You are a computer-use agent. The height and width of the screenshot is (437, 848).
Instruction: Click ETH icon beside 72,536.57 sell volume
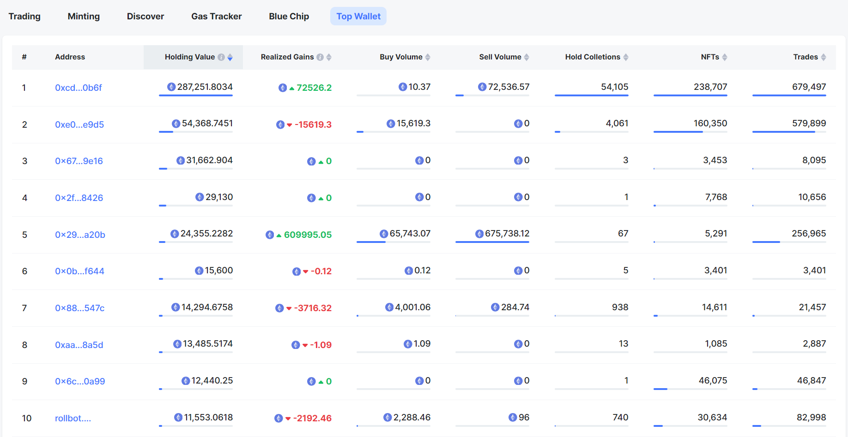tap(482, 87)
